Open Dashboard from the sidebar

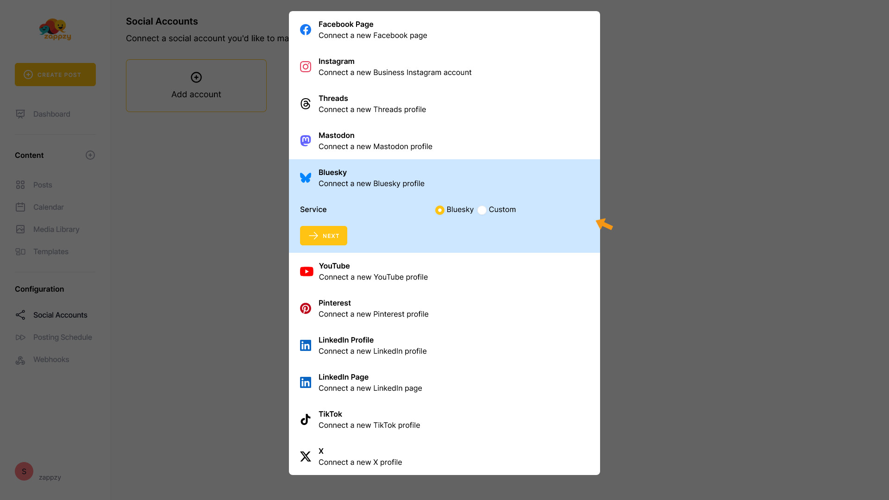[x=52, y=114]
